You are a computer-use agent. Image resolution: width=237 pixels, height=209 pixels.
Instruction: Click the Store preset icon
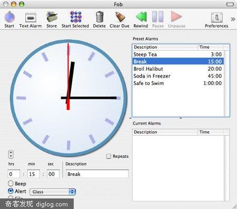coord(52,17)
